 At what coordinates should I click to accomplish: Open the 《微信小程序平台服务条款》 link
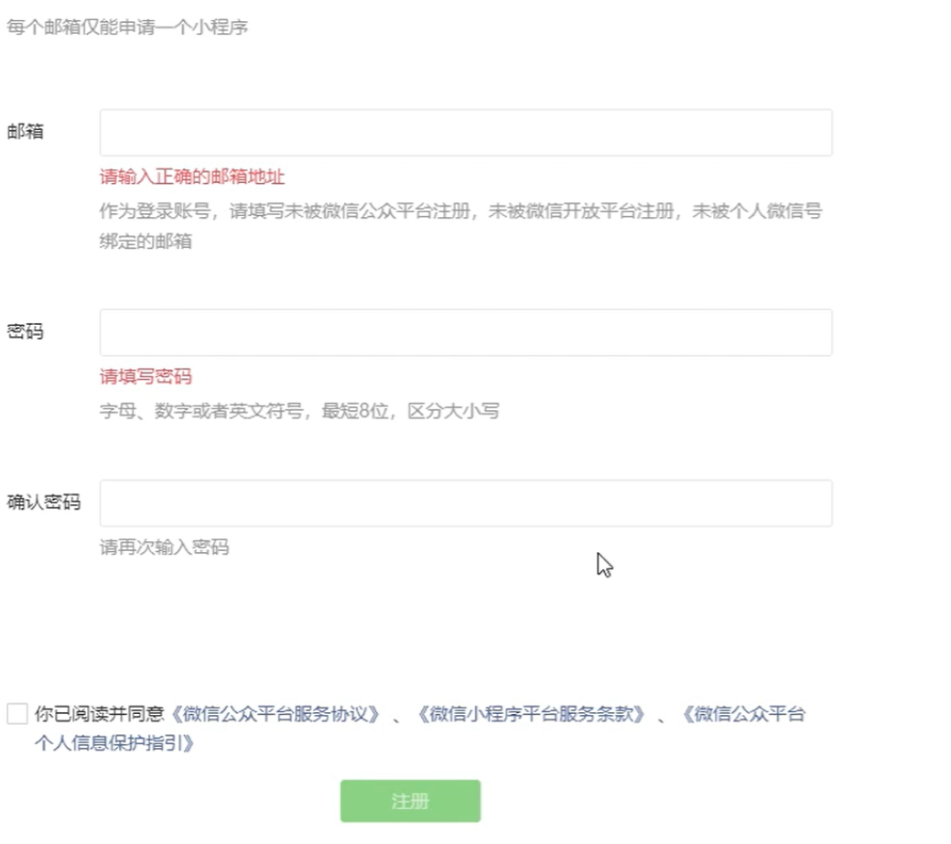click(x=529, y=714)
